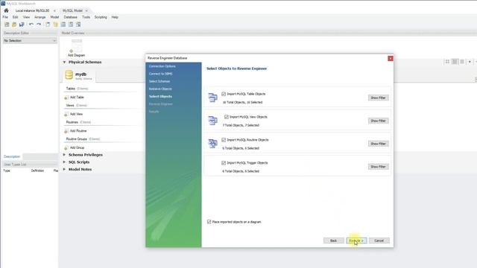Viewport: 477px width, 268px height.
Task: Click the Add Group icon
Action: pyautogui.click(x=66, y=147)
